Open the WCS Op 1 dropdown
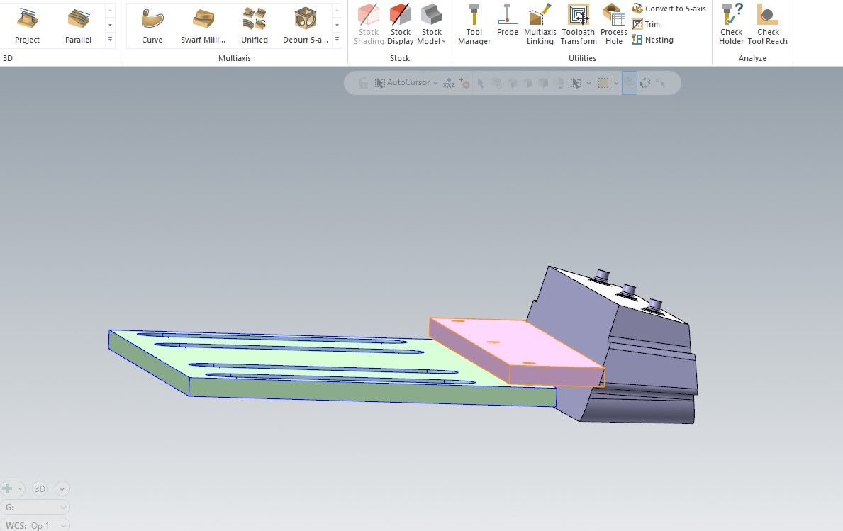 pyautogui.click(x=62, y=525)
